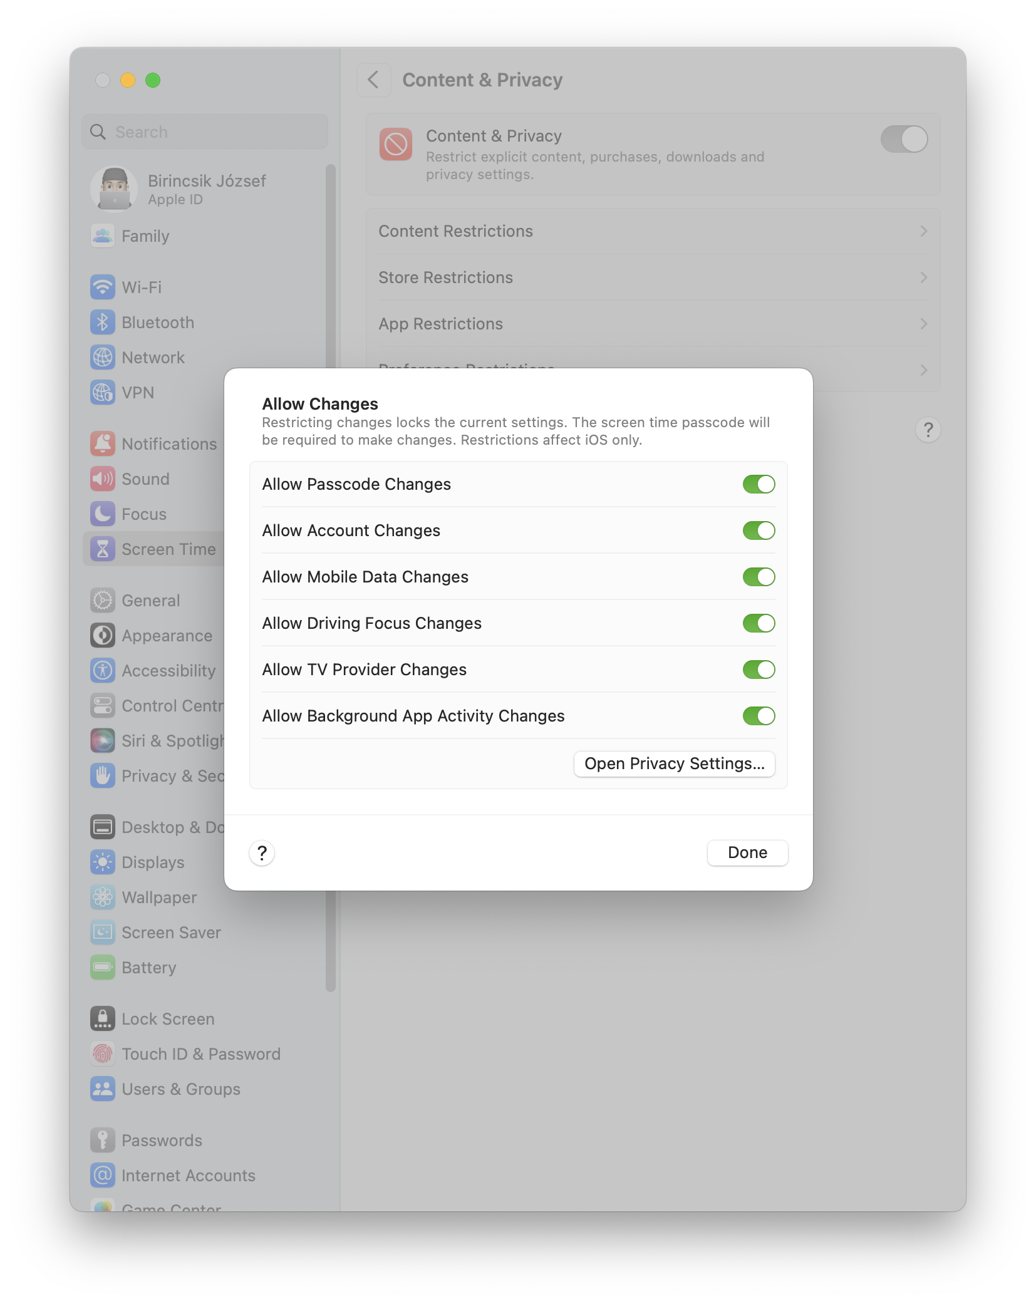1036x1304 pixels.
Task: Click the green zoom window button
Action: (153, 80)
